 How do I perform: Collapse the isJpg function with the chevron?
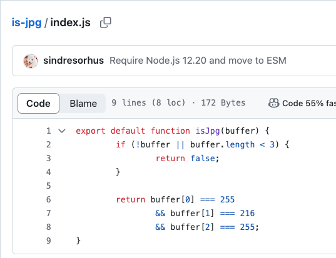62,131
